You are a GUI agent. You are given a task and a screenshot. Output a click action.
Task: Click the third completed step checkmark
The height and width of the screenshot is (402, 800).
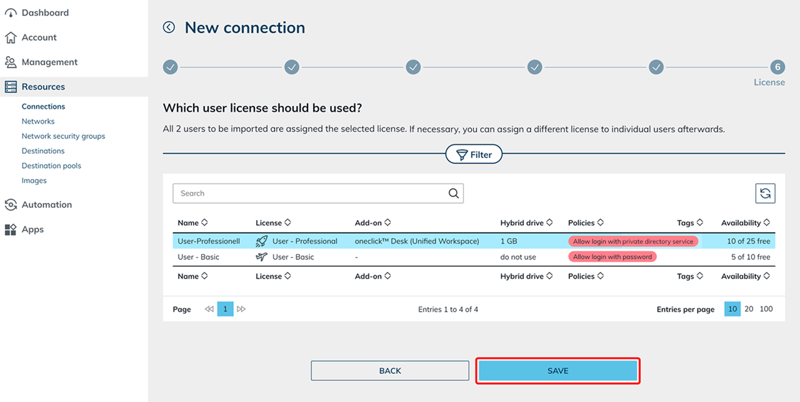pos(413,67)
